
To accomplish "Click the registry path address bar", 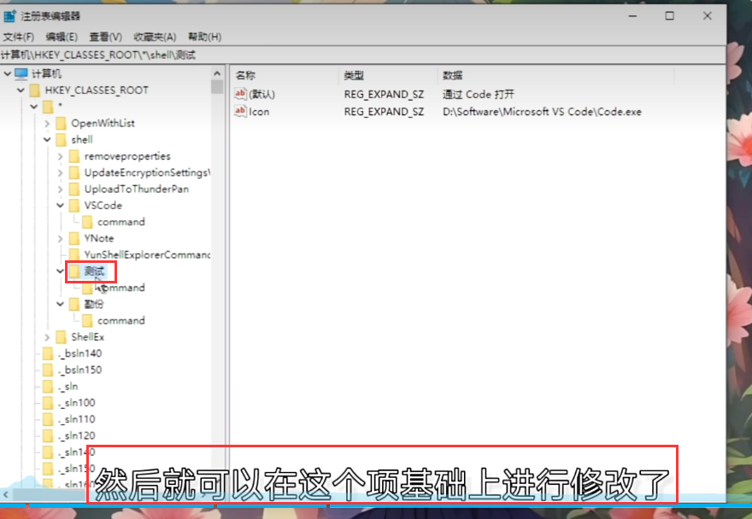I will click(342, 55).
